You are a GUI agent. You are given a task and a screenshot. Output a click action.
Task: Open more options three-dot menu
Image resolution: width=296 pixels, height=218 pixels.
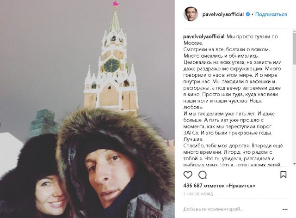[x=285, y=209]
